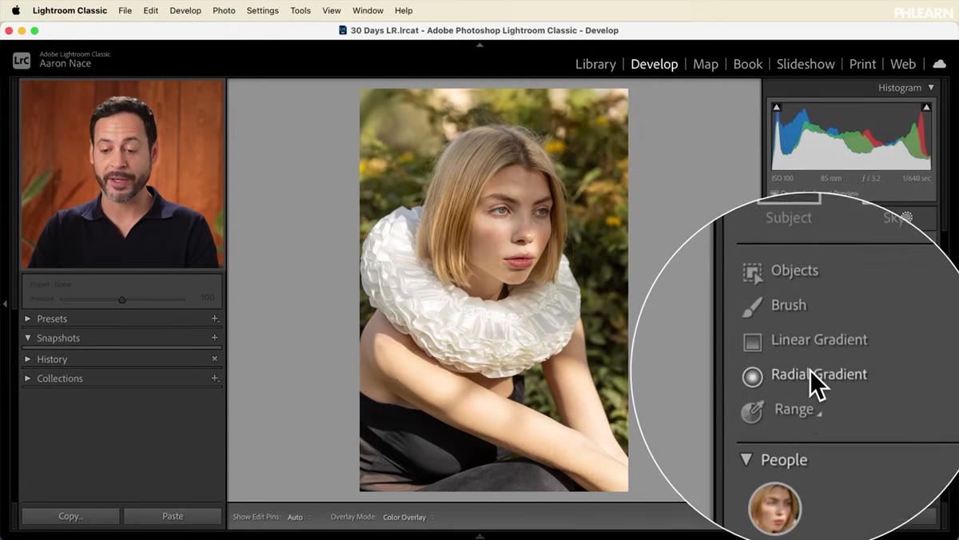Open the Settings menu

263,10
